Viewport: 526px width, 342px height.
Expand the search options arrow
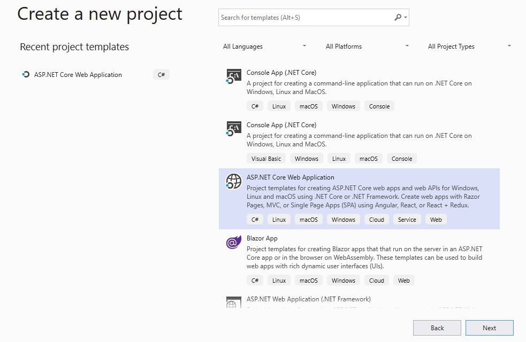click(406, 17)
